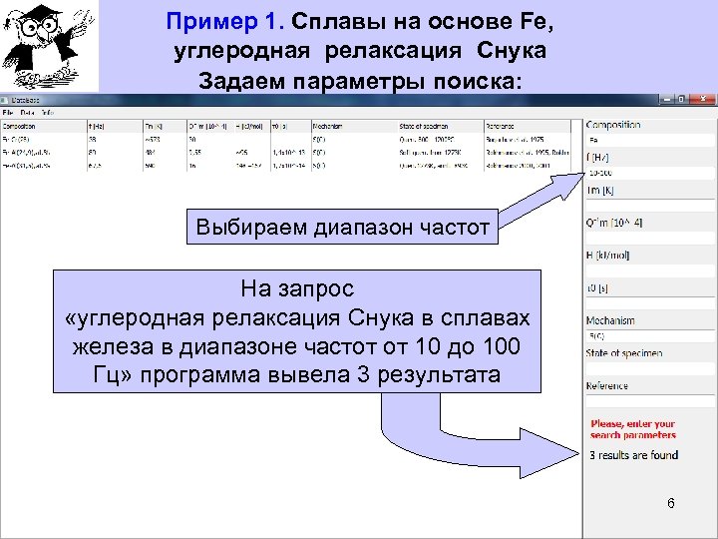Focus the H [kJ/mol] search field

click(650, 270)
